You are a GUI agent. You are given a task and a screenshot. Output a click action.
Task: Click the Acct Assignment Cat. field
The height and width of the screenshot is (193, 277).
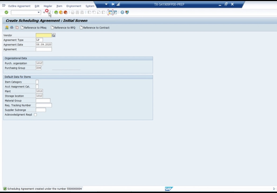click(37, 86)
